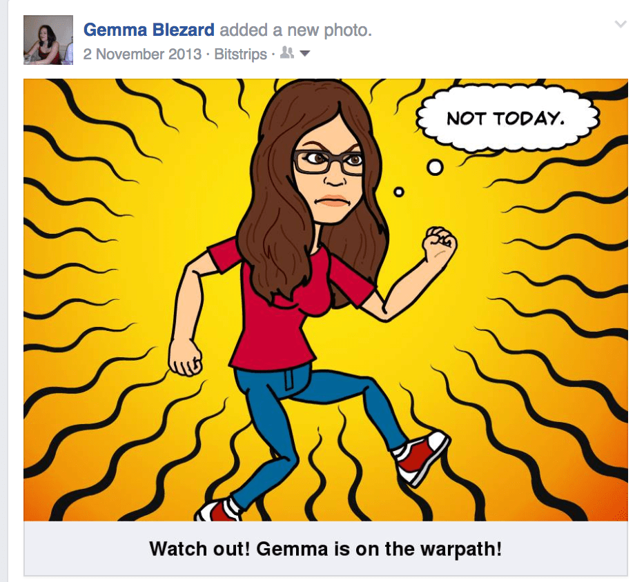This screenshot has height=582, width=635.
Task: Click the character's raised fist
Action: (439, 245)
